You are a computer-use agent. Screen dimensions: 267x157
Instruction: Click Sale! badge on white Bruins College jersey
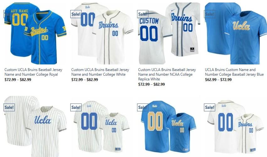coord(76,14)
